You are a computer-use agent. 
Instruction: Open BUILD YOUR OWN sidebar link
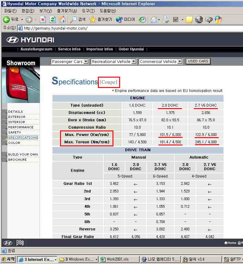pyautogui.click(x=23, y=154)
